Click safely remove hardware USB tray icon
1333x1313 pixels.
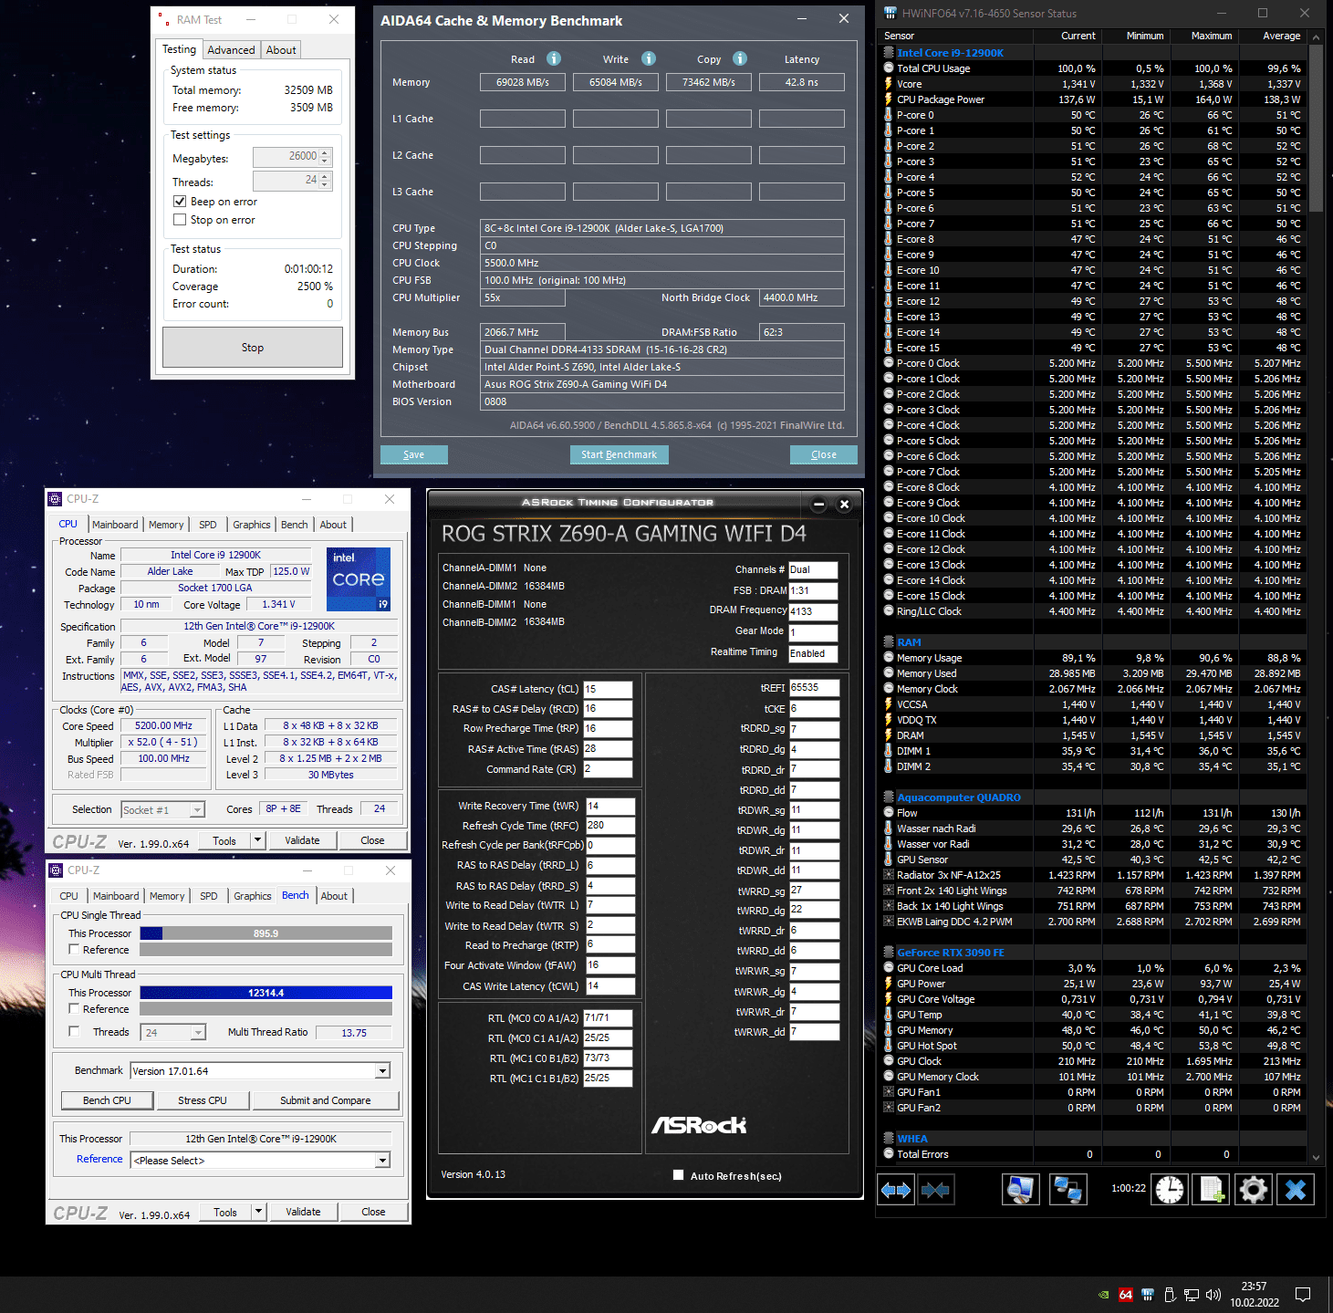pos(1170,1294)
